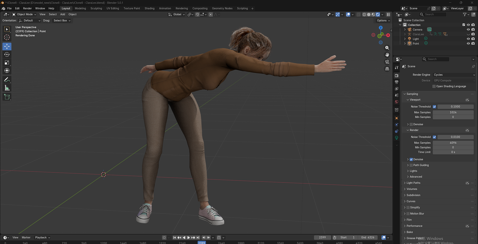This screenshot has height=244, width=478.
Task: Switch to solid viewport shading
Action: coord(369,14)
